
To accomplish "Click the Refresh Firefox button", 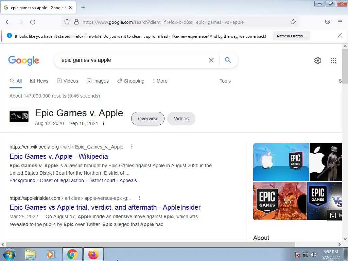I will click(x=291, y=36).
